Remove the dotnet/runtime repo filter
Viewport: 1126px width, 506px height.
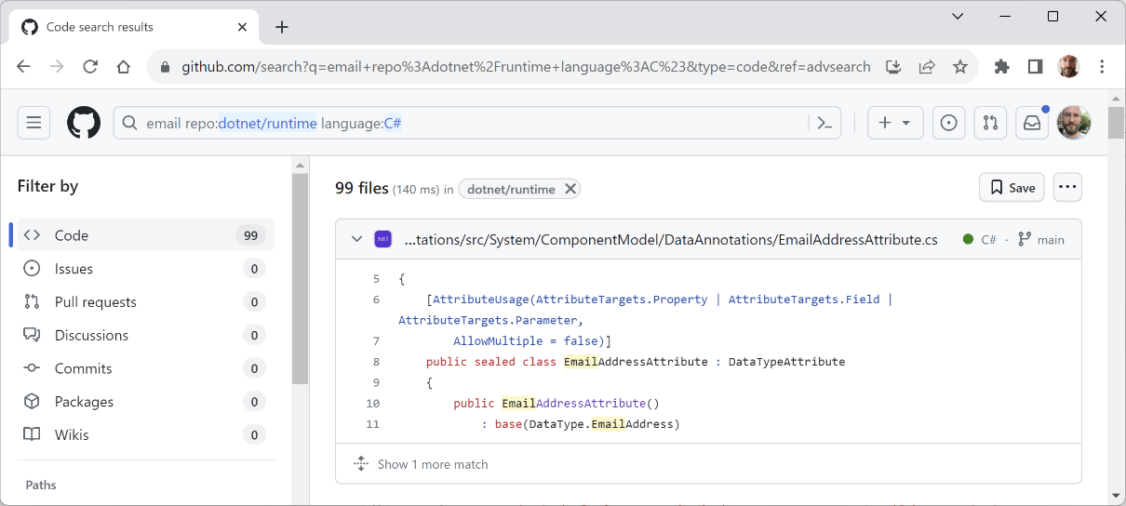tap(570, 189)
